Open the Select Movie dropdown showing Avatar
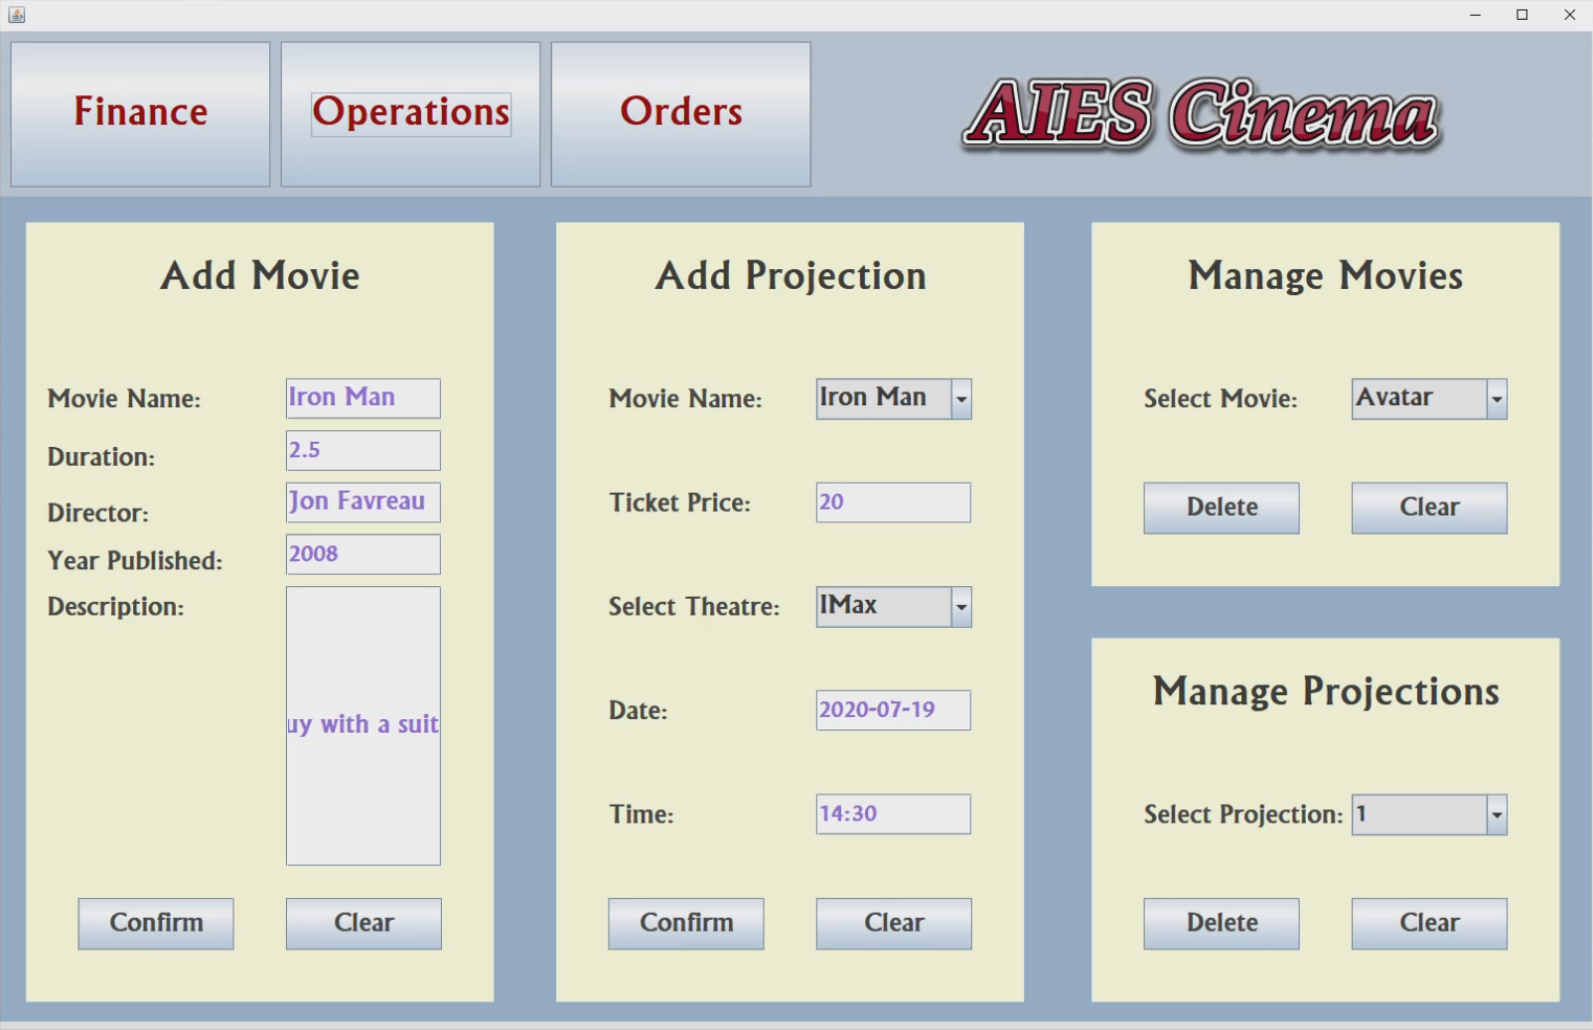Image resolution: width=1593 pixels, height=1030 pixels. click(x=1429, y=399)
